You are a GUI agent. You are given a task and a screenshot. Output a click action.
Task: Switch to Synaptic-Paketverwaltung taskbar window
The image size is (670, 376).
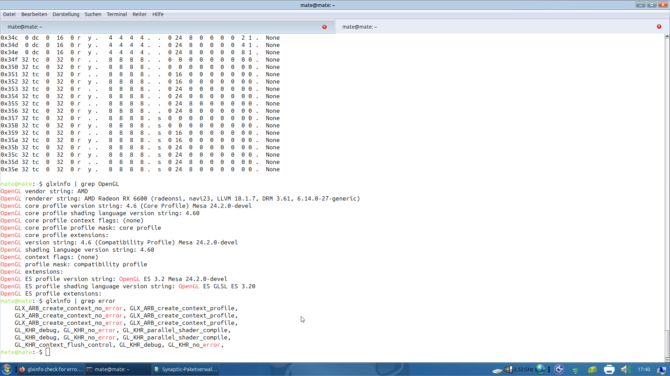pyautogui.click(x=186, y=369)
